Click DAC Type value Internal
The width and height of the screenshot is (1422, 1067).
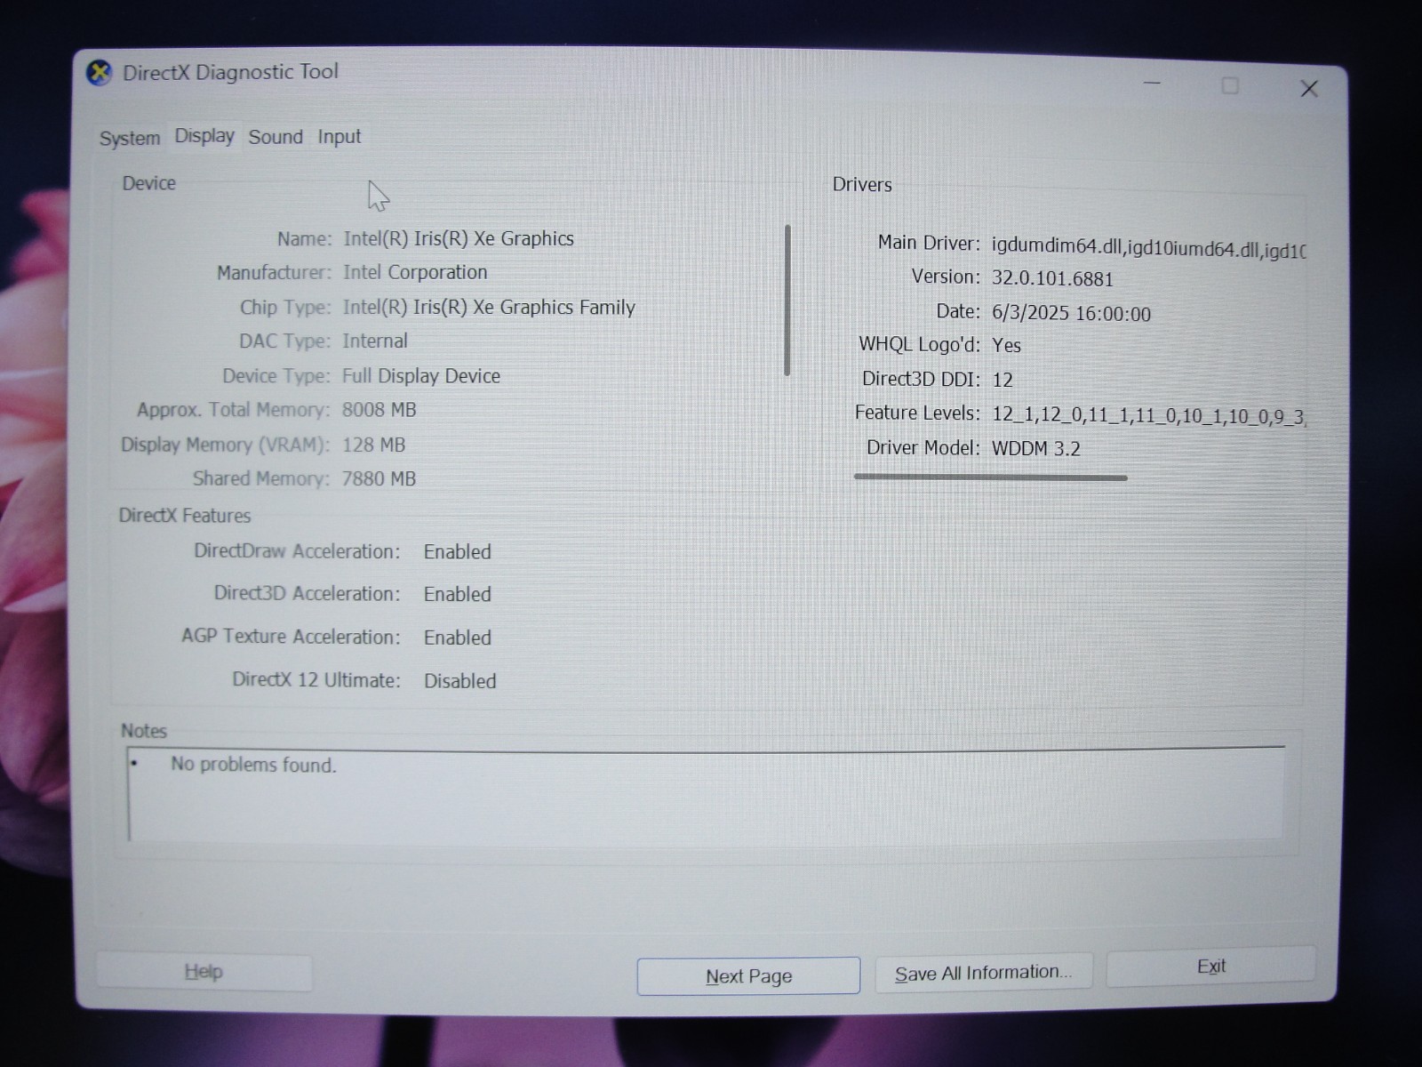pos(375,341)
